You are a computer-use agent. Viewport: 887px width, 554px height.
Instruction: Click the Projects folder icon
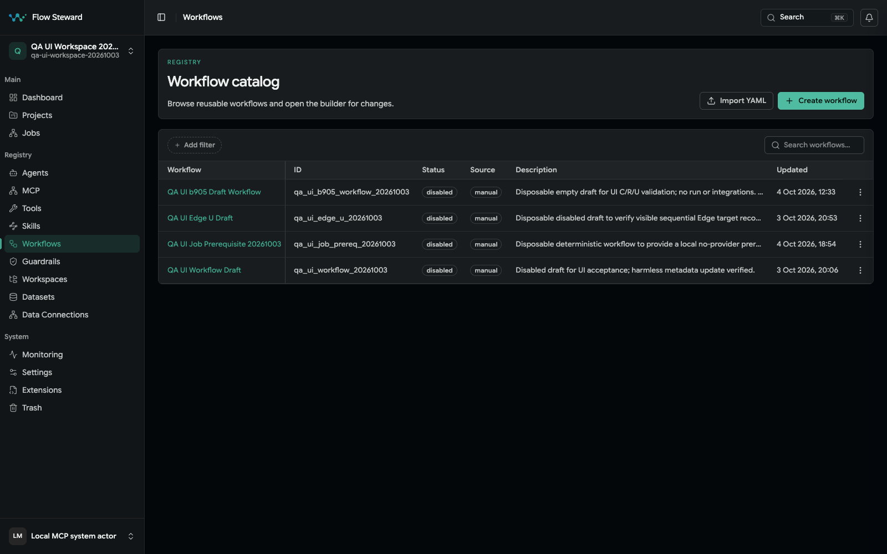(x=13, y=115)
